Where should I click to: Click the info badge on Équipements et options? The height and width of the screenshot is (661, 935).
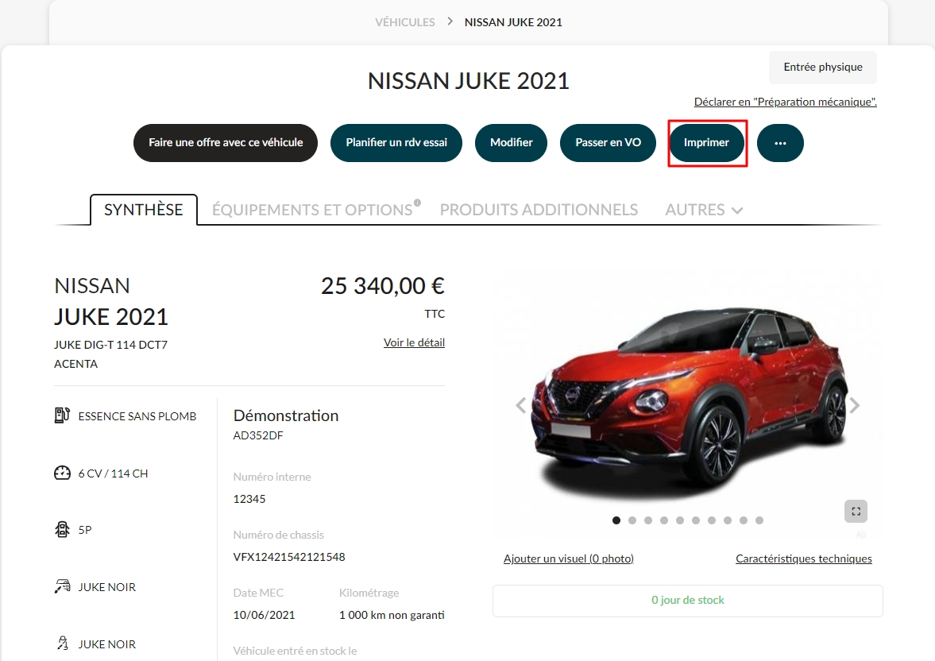click(417, 203)
